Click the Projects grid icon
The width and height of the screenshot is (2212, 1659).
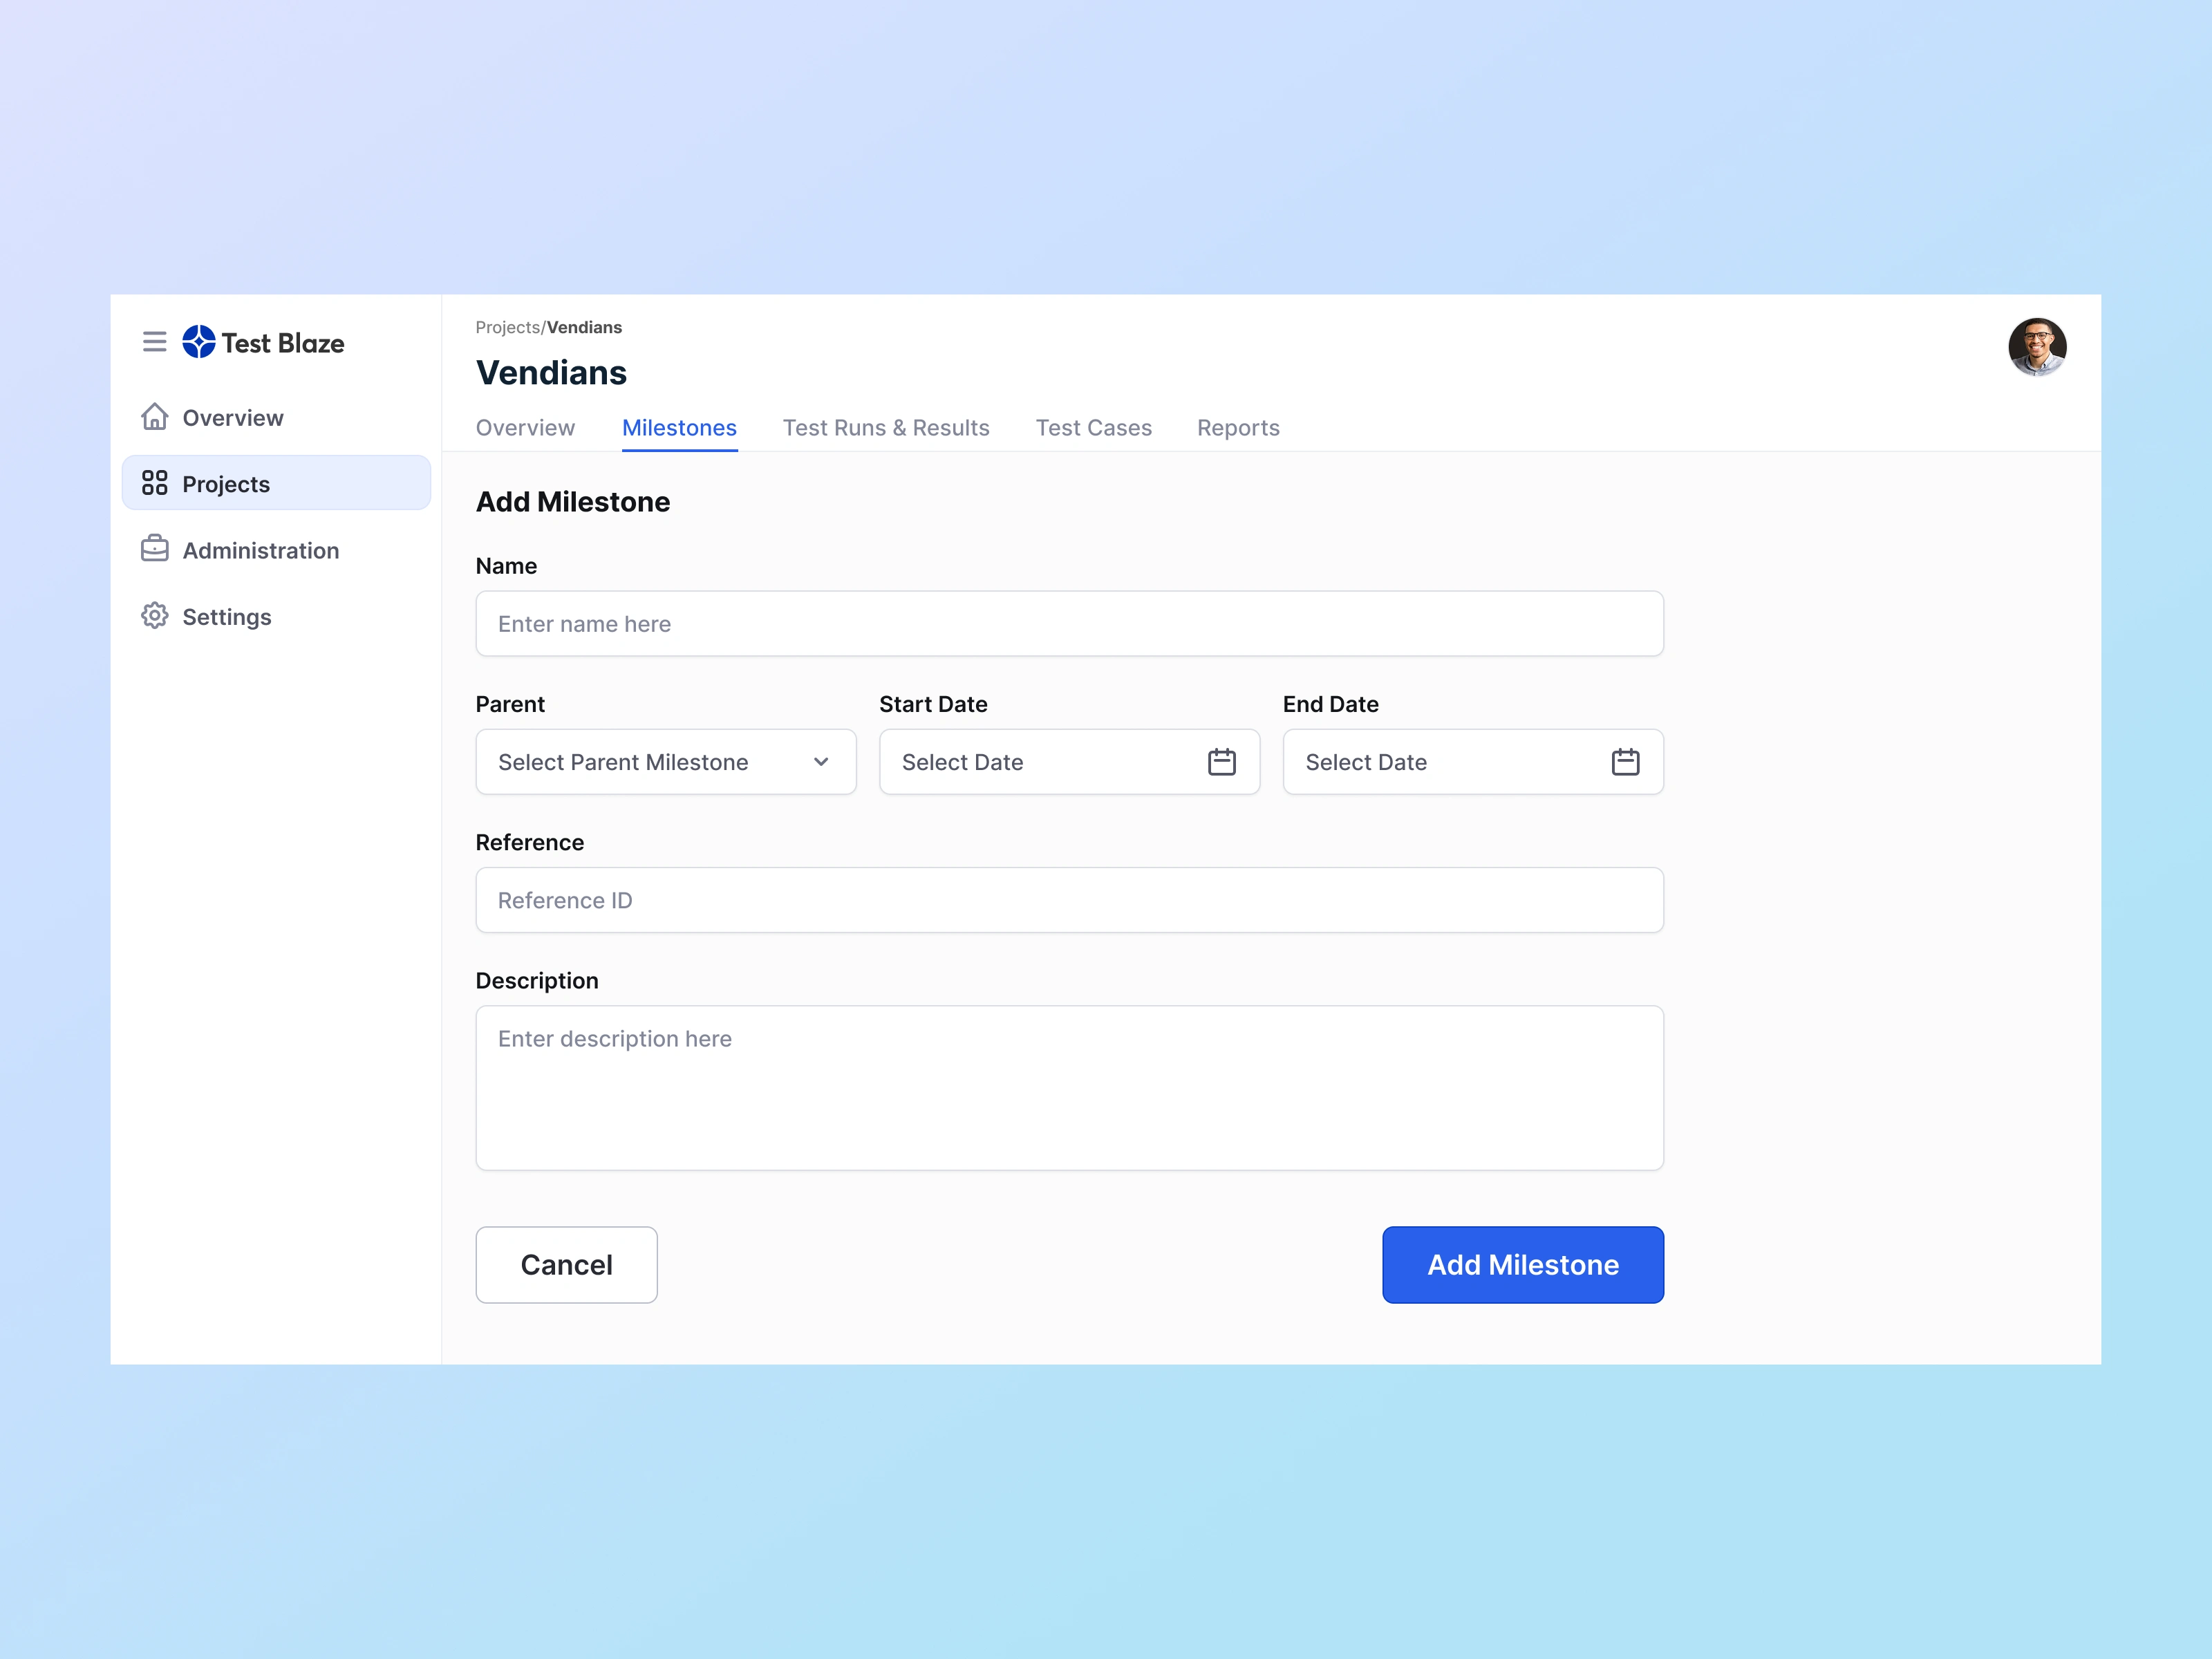point(154,483)
